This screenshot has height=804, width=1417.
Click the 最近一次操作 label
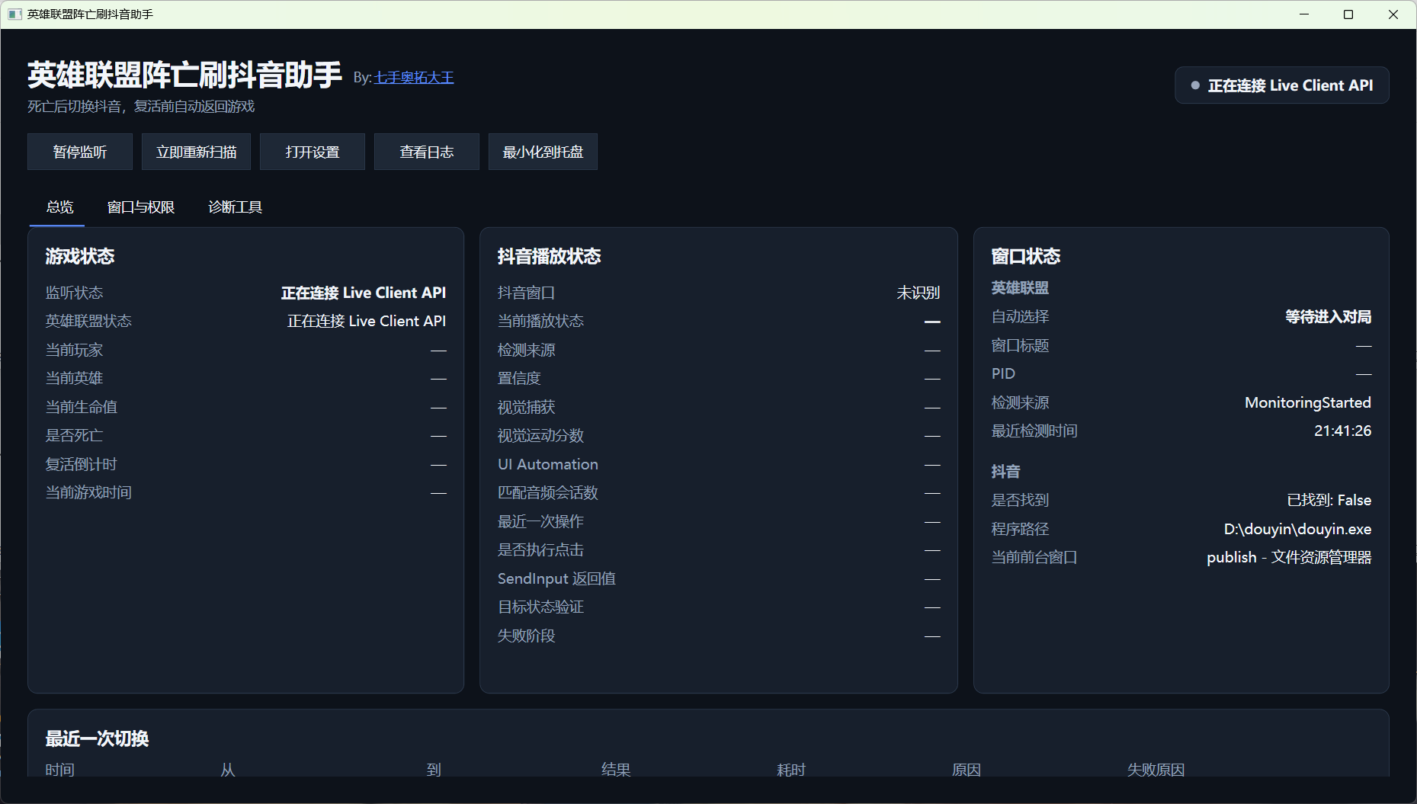(x=541, y=521)
